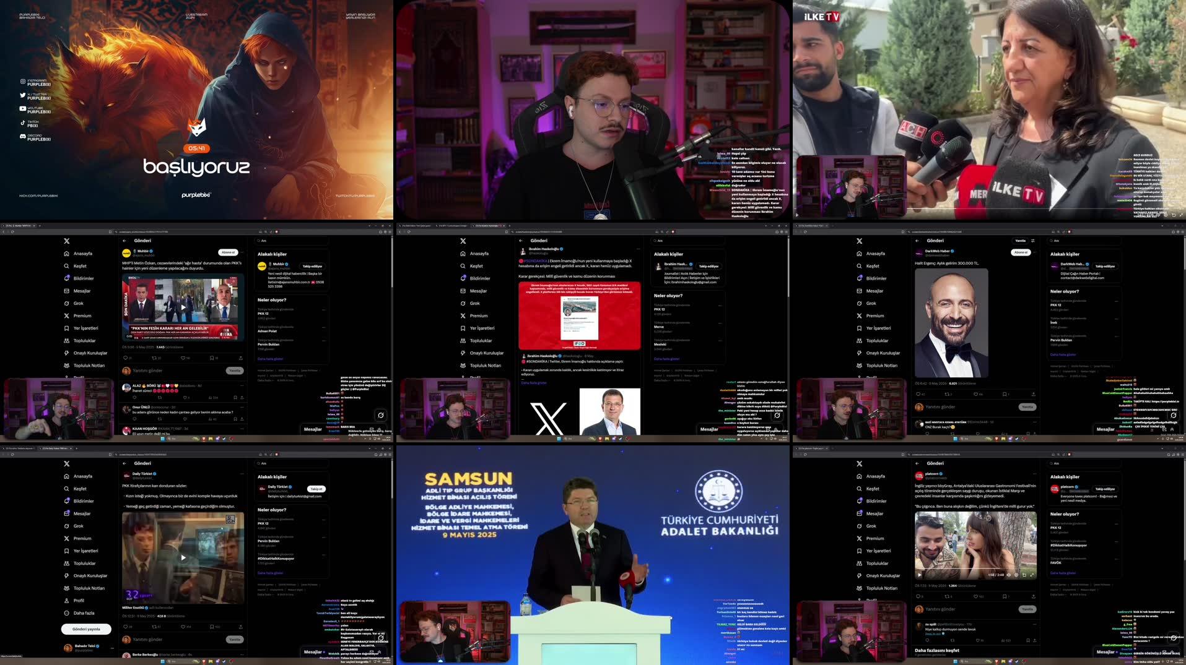Image resolution: width=1186 pixels, height=665 pixels.
Task: Click the back arrow in the platcorn post window
Action: [x=917, y=463]
